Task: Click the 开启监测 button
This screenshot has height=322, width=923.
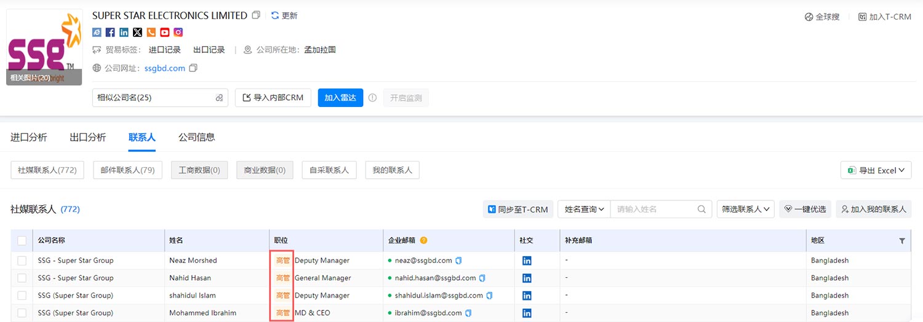Action: 406,98
